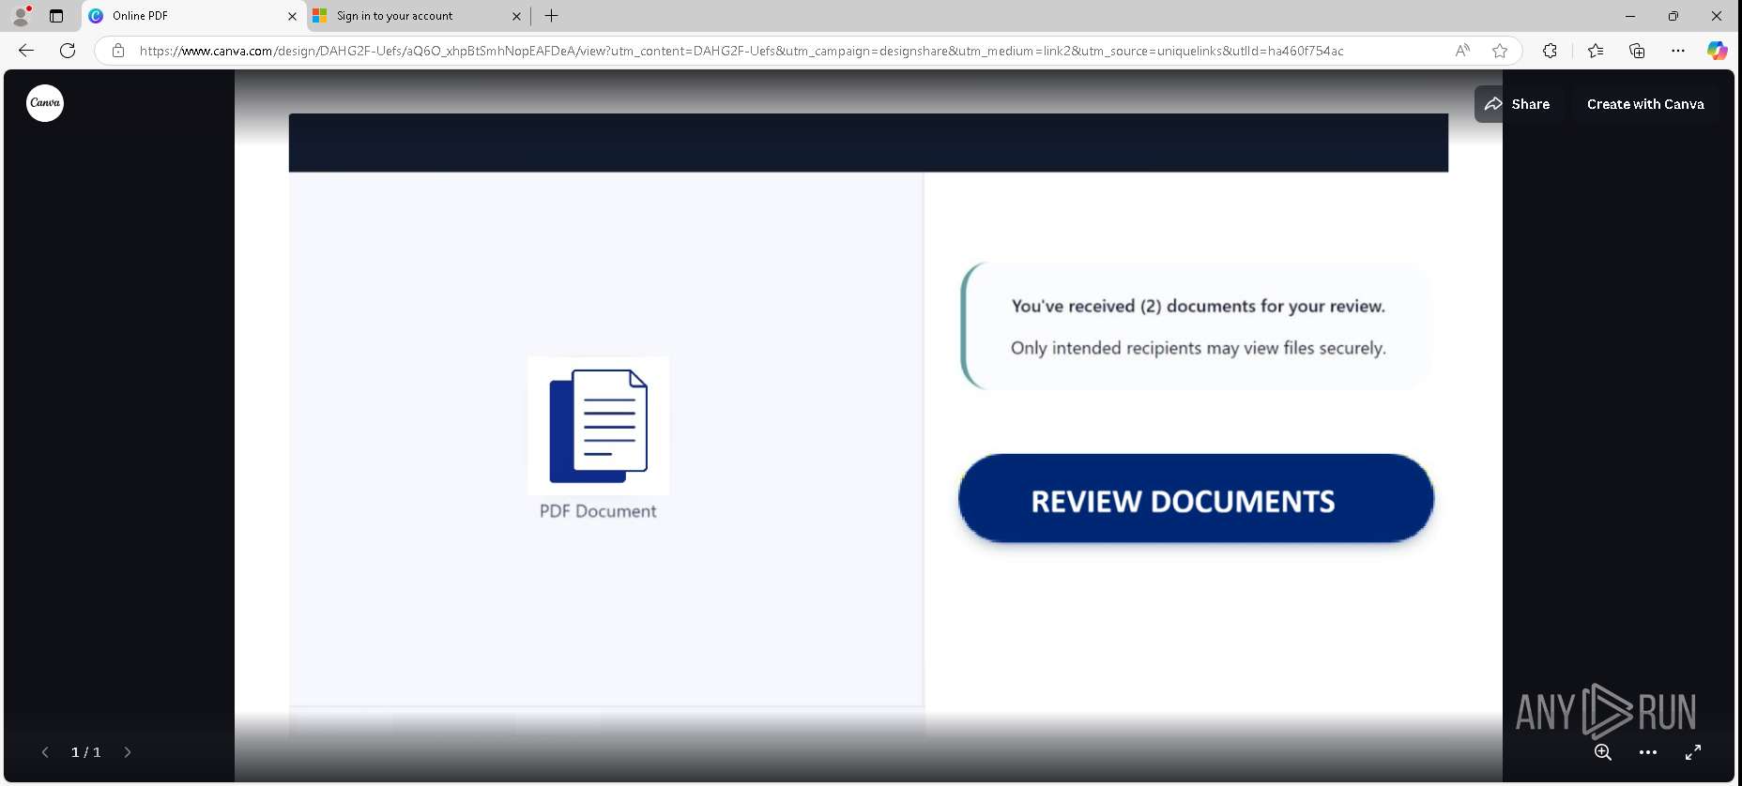This screenshot has width=1742, height=786.
Task: Click the PDF Document label
Action: [598, 511]
